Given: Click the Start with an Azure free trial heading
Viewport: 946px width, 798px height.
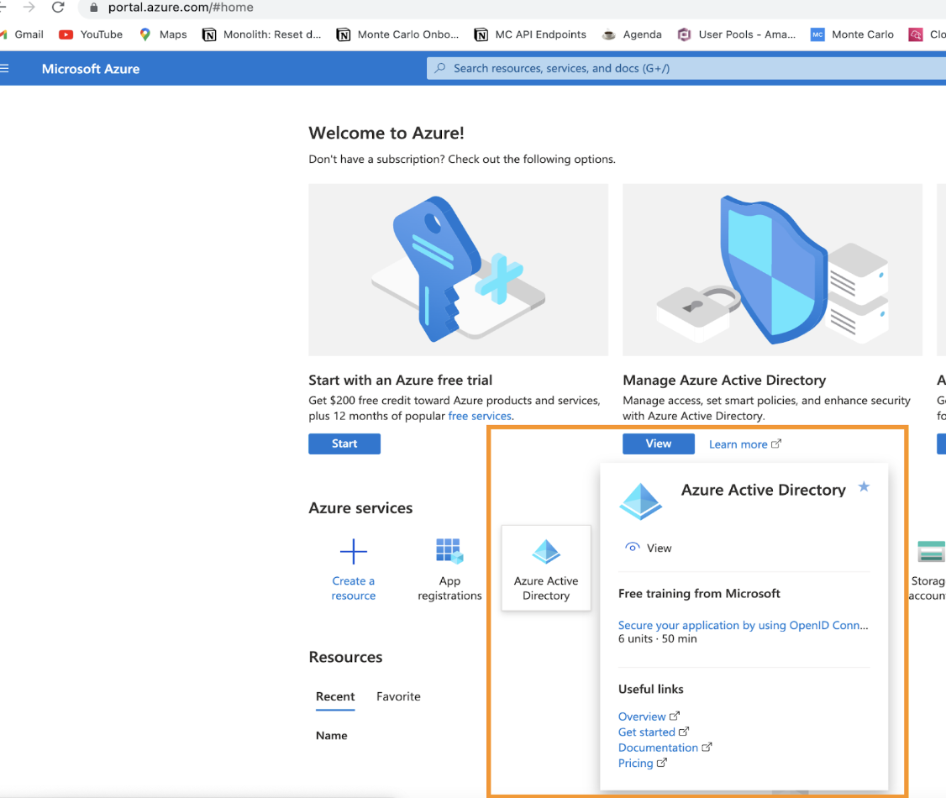Looking at the screenshot, I should click(x=400, y=380).
